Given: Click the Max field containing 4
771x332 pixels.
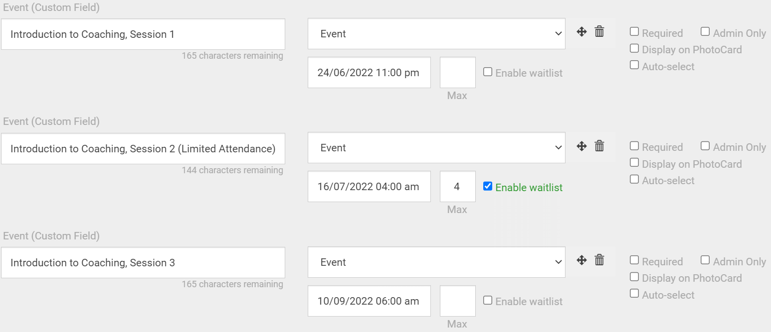Looking at the screenshot, I should click(458, 187).
